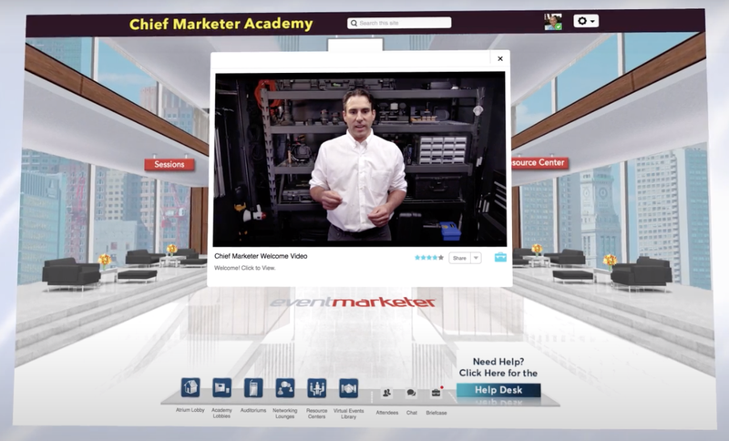Open the Sessions sign
The image size is (729, 441).
[169, 165]
